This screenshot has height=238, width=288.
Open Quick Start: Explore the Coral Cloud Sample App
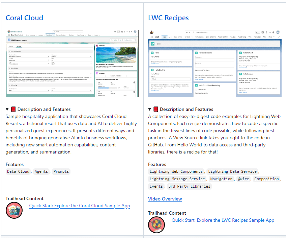pyautogui.click(x=80, y=206)
